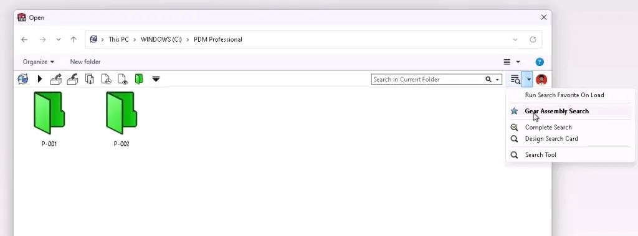This screenshot has height=236, width=638.
Task: Click the Check Out box icon
Action: pos(55,79)
